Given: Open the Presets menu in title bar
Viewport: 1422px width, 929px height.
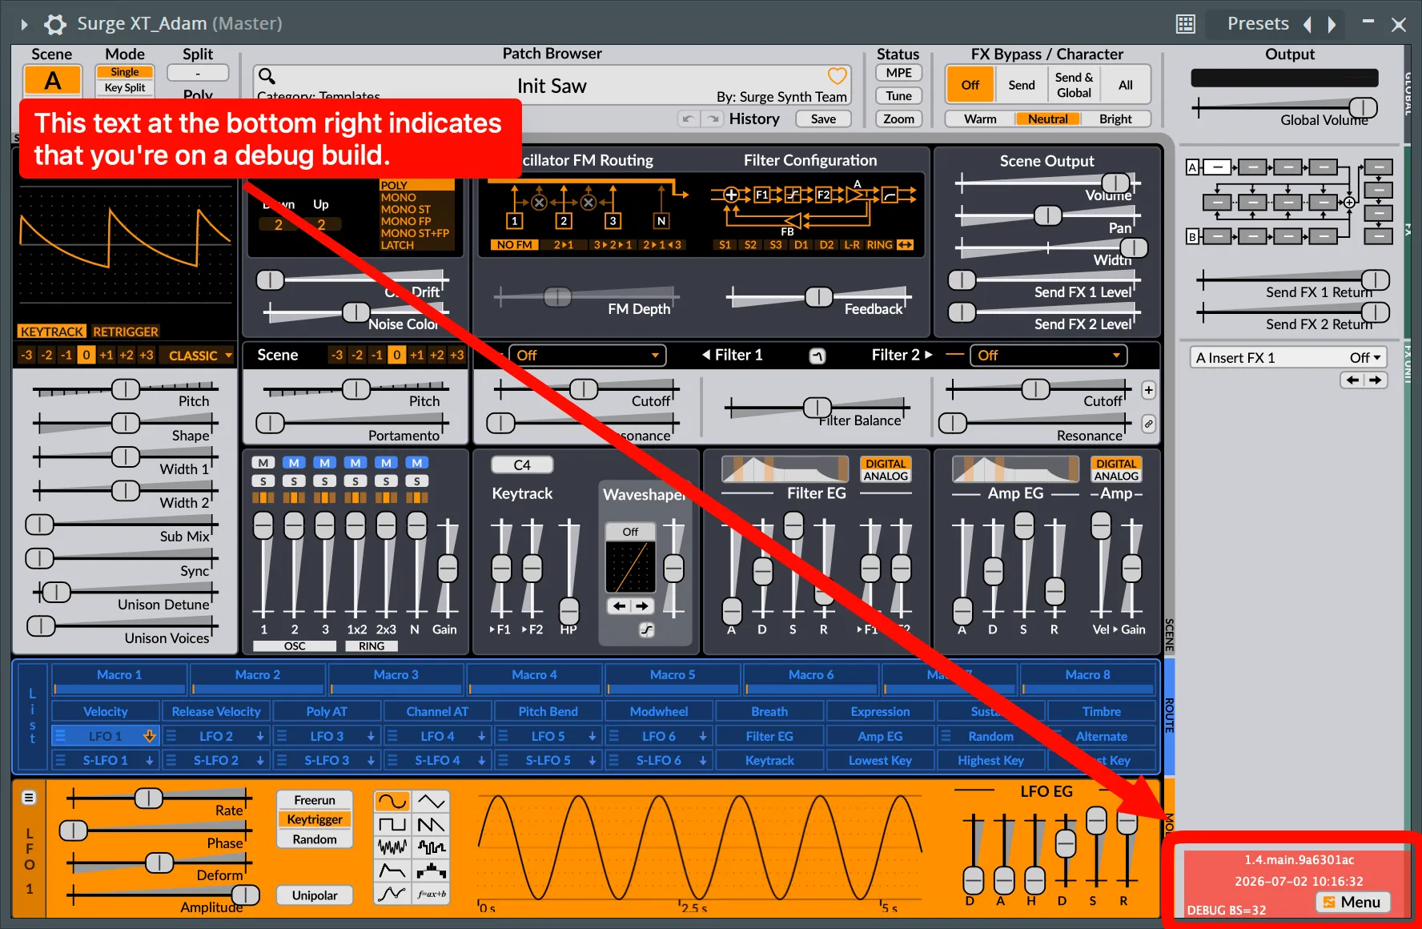Looking at the screenshot, I should coord(1258,24).
